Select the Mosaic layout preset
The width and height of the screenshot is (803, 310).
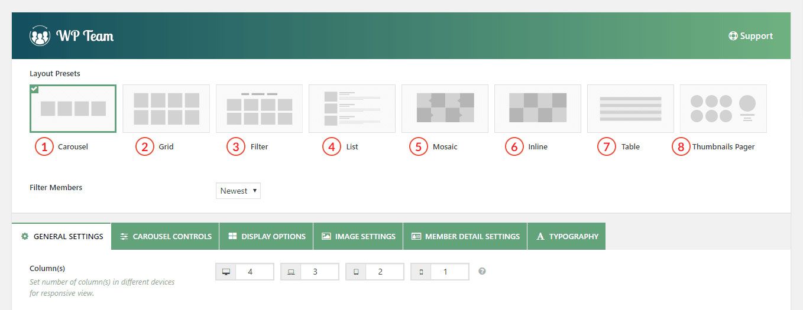(x=445, y=109)
